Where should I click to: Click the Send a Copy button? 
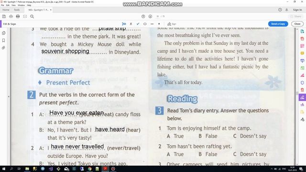278,24
